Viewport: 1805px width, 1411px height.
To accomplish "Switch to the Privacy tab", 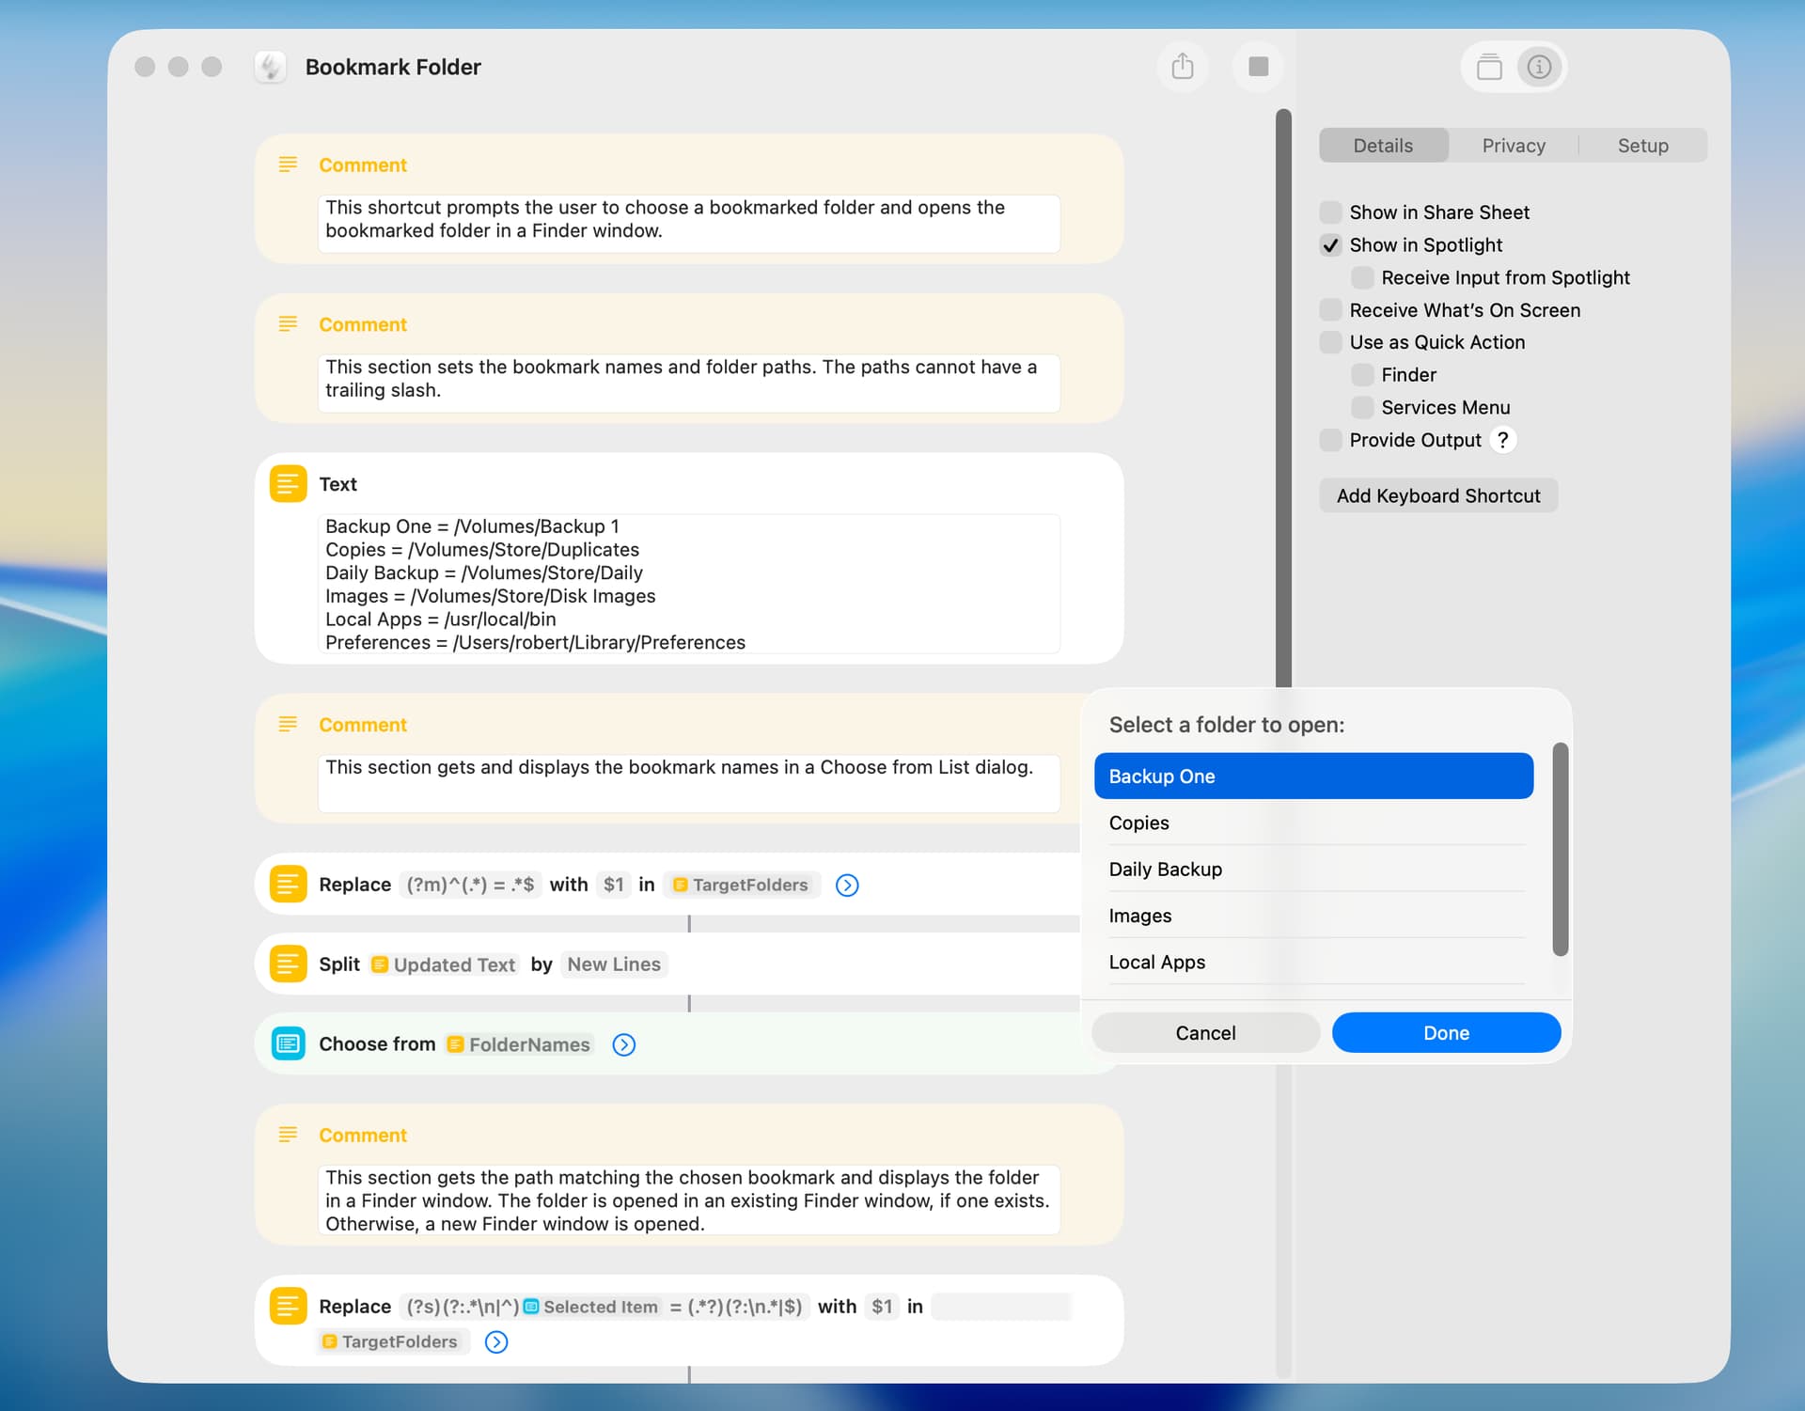I will click(1513, 146).
